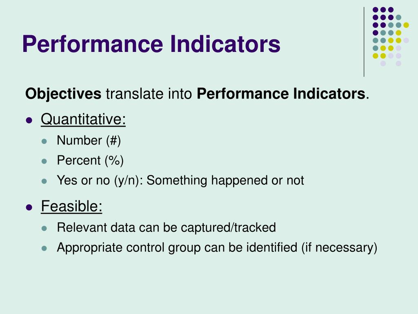This screenshot has width=418, height=314.
Task: Click the Yes or no (y/n) line
Action: click(x=180, y=180)
